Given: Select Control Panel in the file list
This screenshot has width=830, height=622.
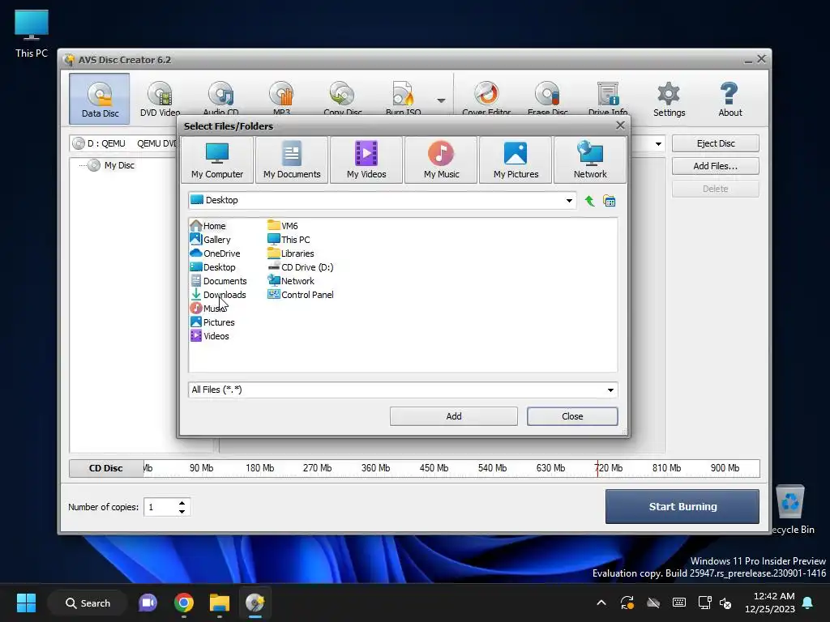Looking at the screenshot, I should (301, 295).
